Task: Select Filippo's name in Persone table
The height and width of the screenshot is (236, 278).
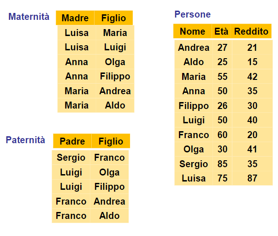Action: [194, 106]
